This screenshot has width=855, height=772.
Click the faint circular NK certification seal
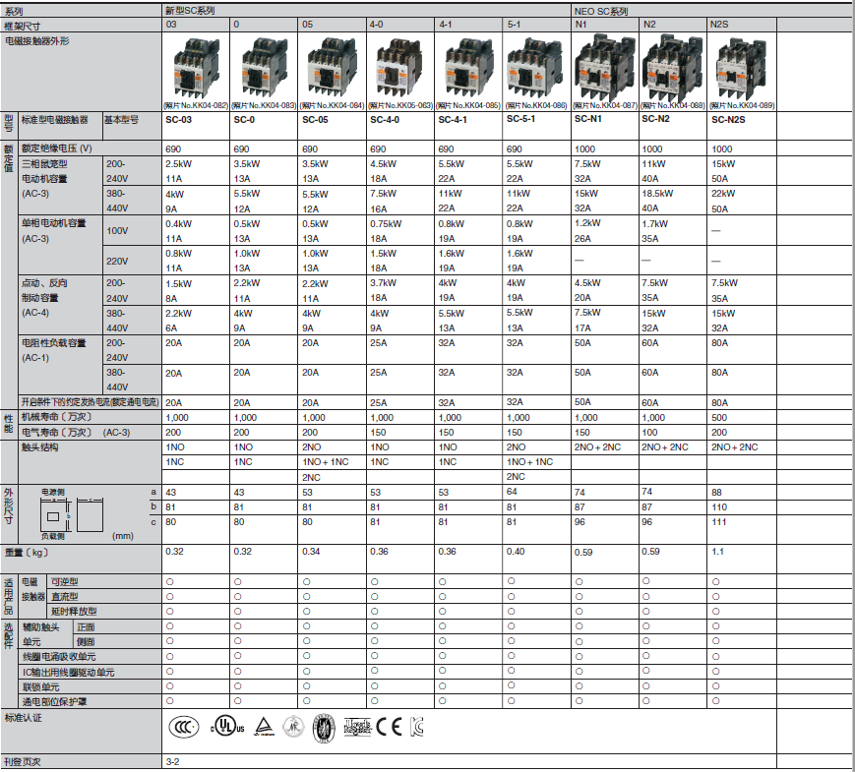293,726
